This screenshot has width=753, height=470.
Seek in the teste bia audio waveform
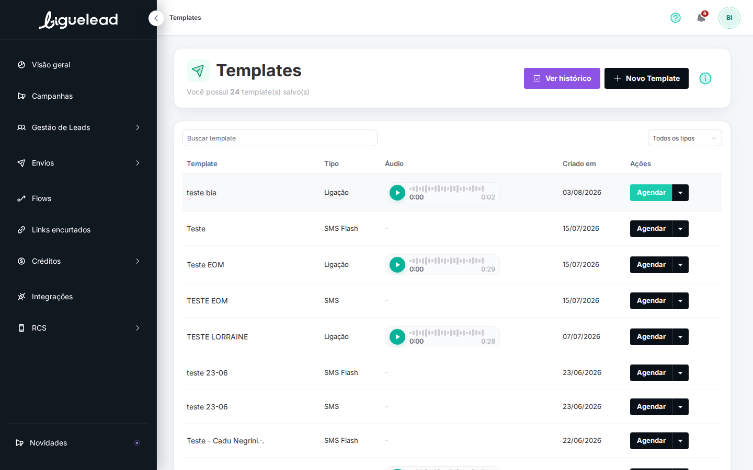[447, 189]
